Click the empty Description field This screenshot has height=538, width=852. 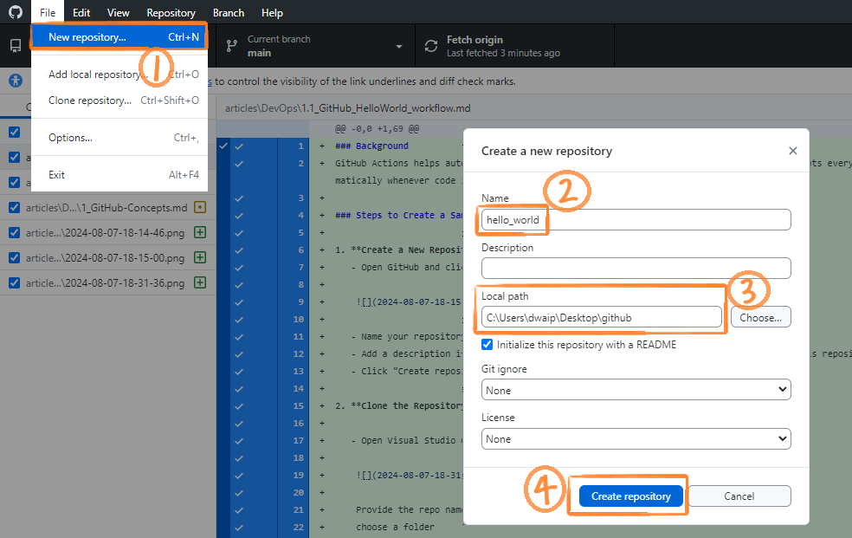(x=636, y=268)
